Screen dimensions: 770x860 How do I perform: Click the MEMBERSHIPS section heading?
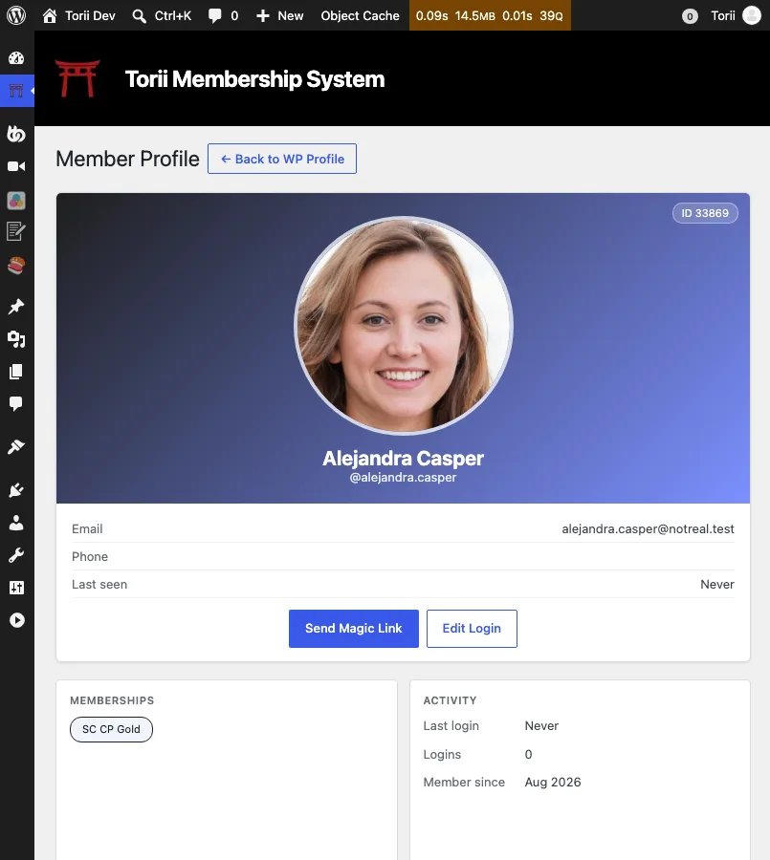(112, 700)
